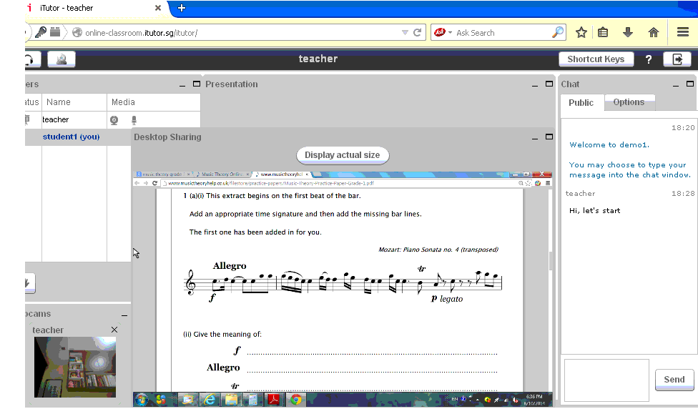
Task: Click shared Chrome's music theory grade tab
Action: point(163,174)
